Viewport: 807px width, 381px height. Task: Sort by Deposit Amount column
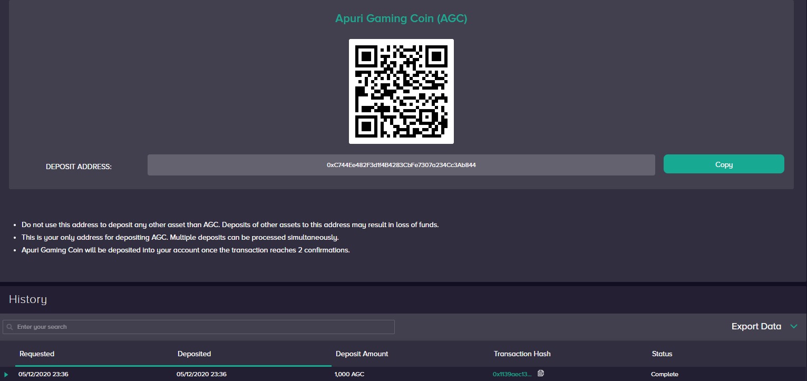pos(362,354)
